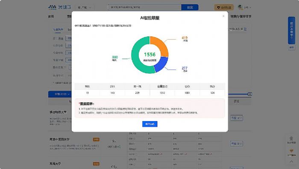Go to 首页 in the navigation bar
This screenshot has width=299, height=169.
pyautogui.click(x=51, y=17)
